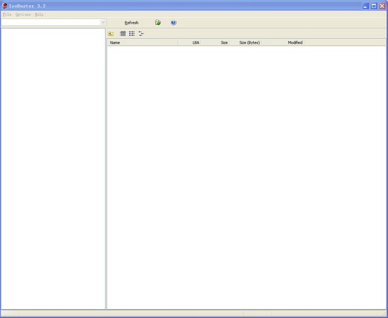
Task: Switch to the third view mode icon
Action: [x=141, y=34]
